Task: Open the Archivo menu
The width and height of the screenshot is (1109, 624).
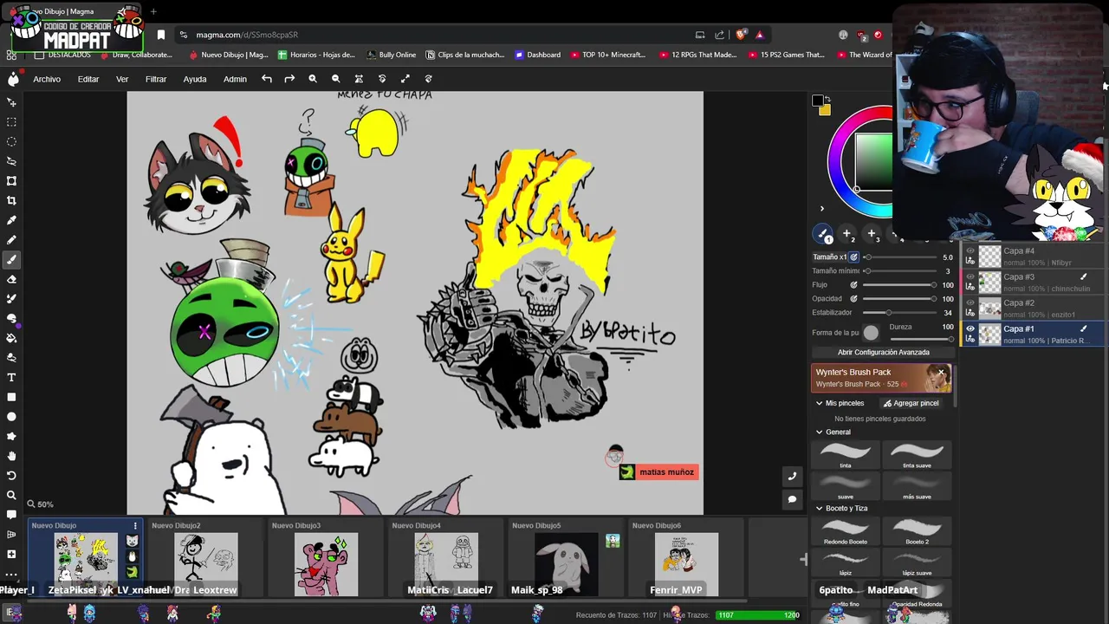Action: [x=47, y=79]
